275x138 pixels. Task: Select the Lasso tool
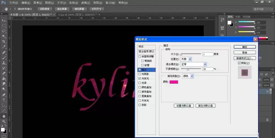tap(4, 31)
